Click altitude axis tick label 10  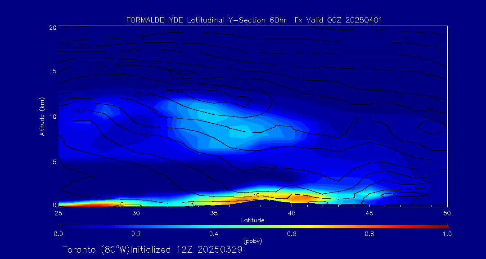pyautogui.click(x=52, y=116)
